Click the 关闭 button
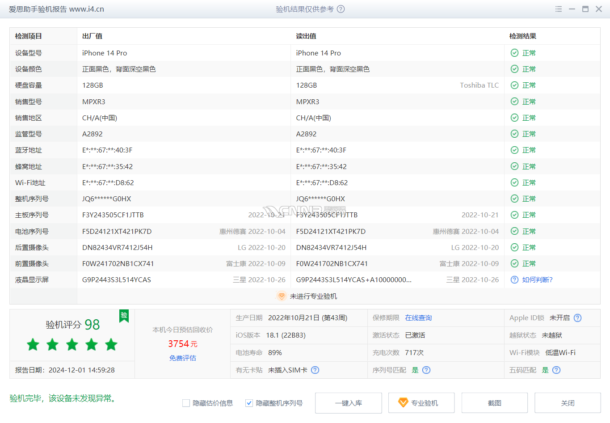Screen dimensions: 610x423 [x=568, y=403]
